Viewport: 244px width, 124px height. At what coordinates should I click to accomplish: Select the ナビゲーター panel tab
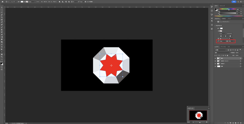tap(191, 108)
